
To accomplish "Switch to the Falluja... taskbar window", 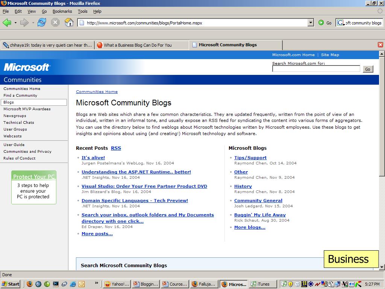I will (x=204, y=284).
